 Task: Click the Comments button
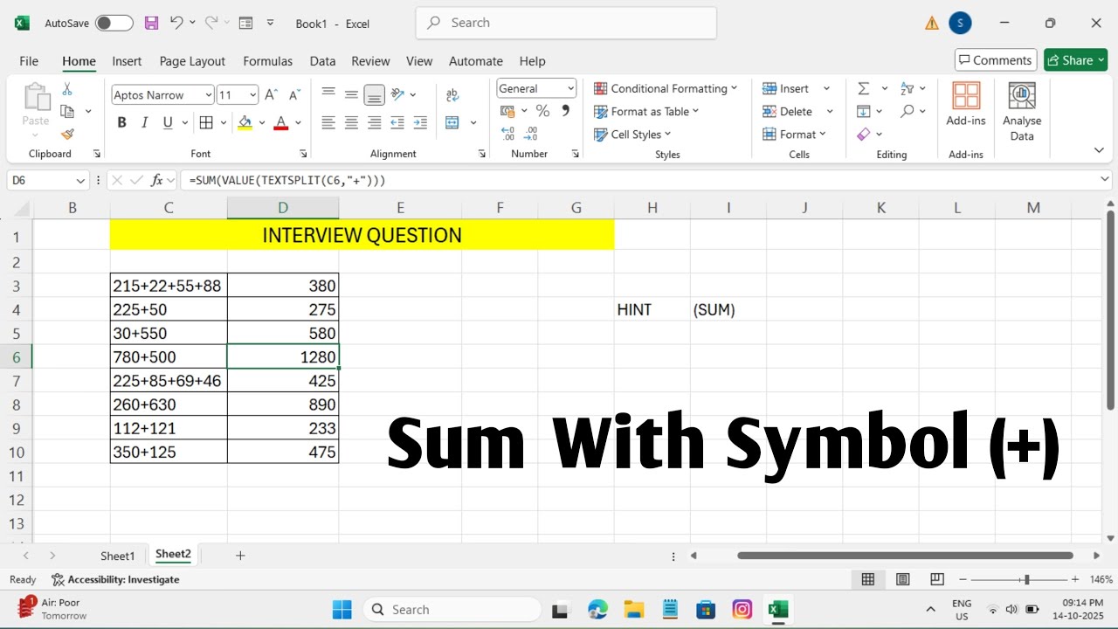click(996, 60)
